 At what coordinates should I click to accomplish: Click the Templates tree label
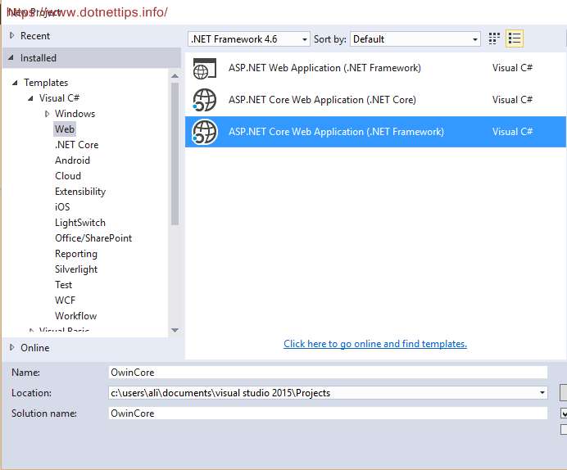pyautogui.click(x=46, y=83)
